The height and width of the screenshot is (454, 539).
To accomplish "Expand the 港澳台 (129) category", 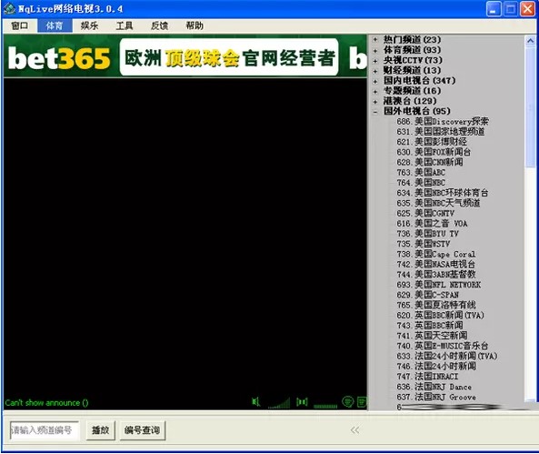I will (375, 101).
